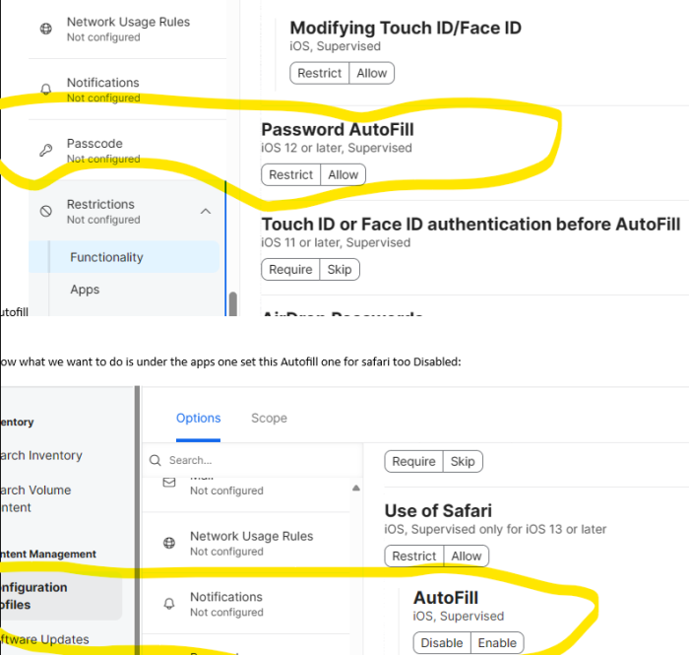
Task: Click the small up arrow in payload list scrollbar
Action: (x=356, y=488)
